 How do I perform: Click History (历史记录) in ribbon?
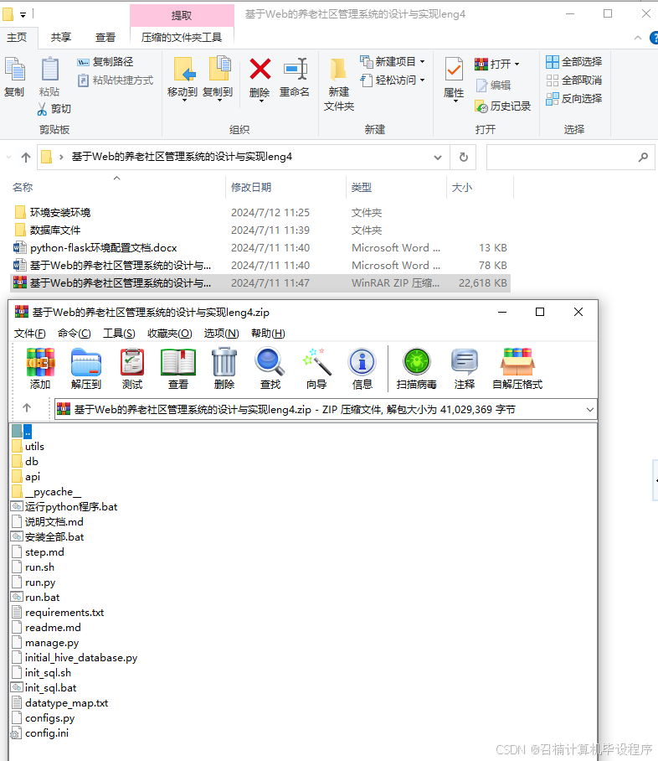[503, 106]
